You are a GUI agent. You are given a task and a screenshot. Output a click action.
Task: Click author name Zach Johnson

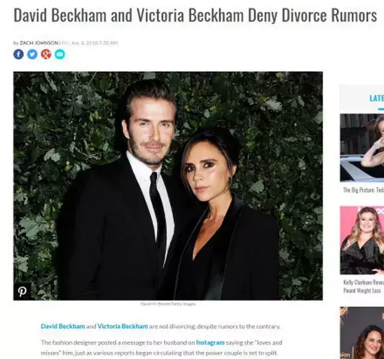tap(38, 43)
